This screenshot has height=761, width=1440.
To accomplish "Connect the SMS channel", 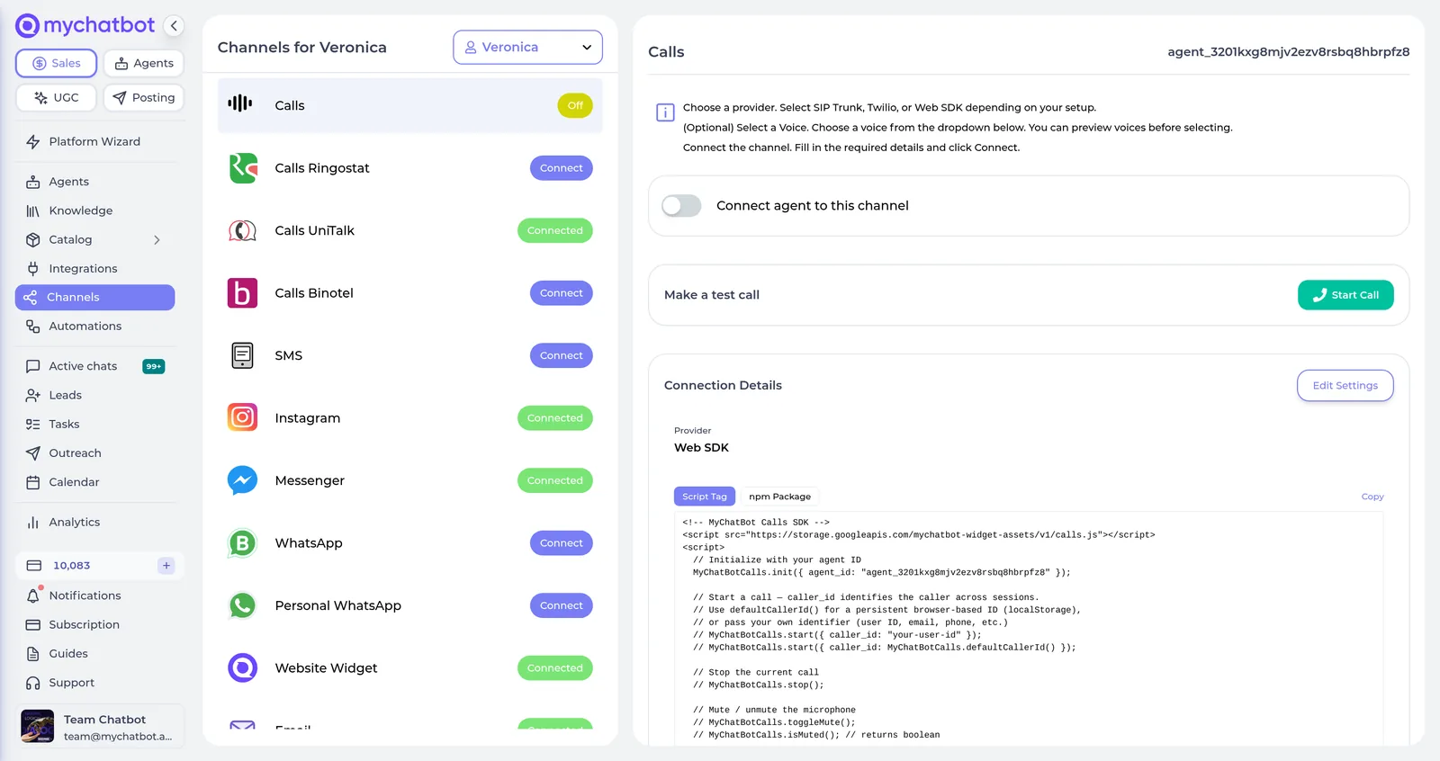I will tap(562, 355).
